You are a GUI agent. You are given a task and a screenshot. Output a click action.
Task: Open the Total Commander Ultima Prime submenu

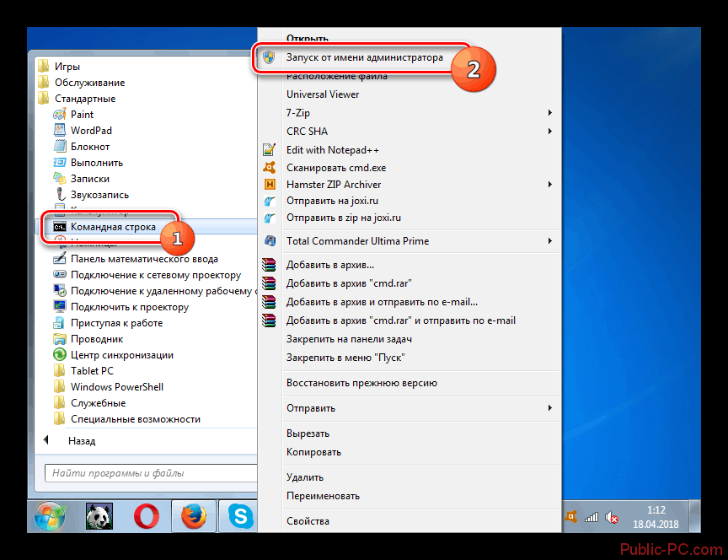click(x=357, y=241)
